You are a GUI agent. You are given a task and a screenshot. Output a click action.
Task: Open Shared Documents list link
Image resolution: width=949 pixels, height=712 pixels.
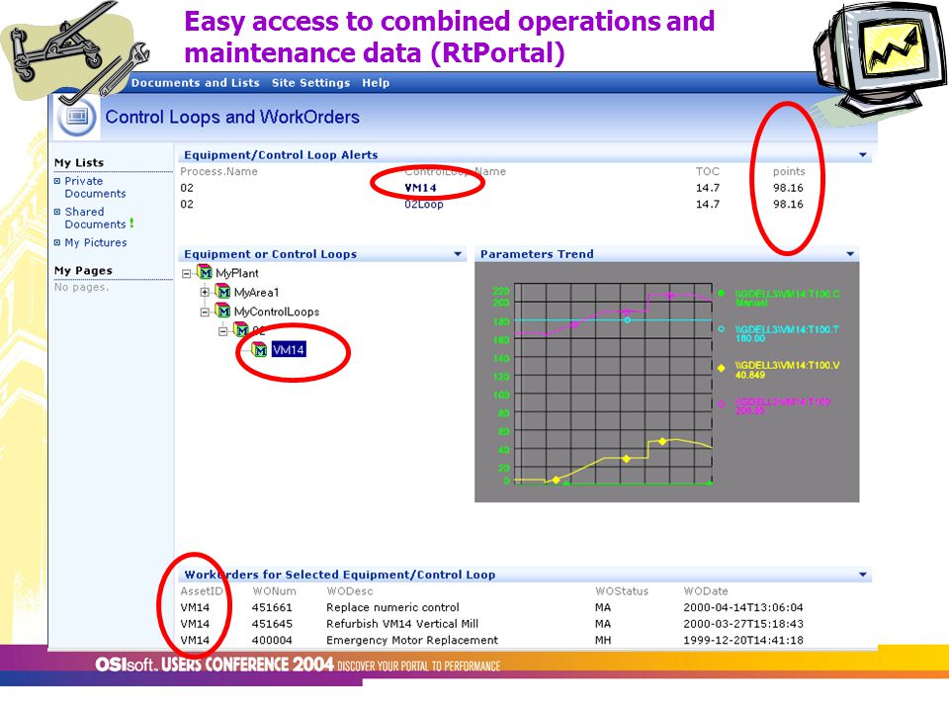pyautogui.click(x=95, y=218)
